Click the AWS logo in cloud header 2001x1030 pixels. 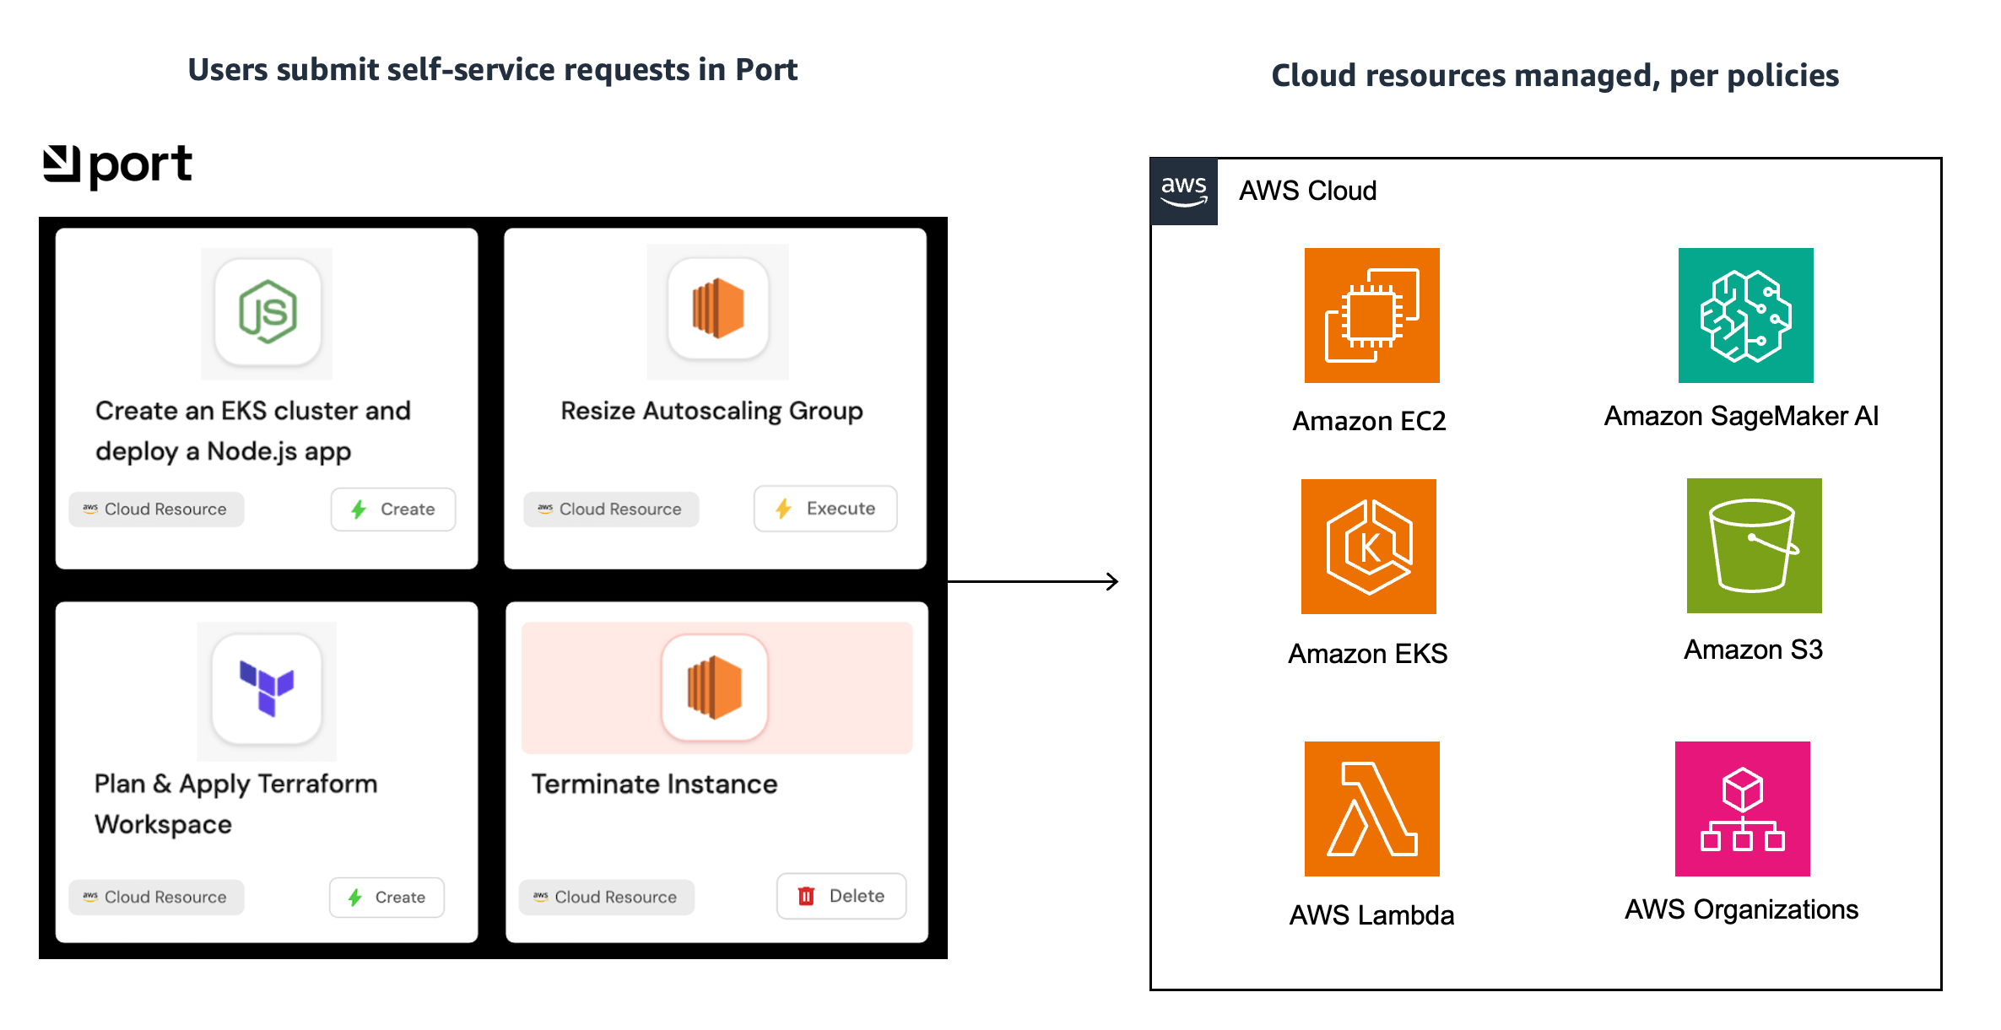[x=1184, y=191]
